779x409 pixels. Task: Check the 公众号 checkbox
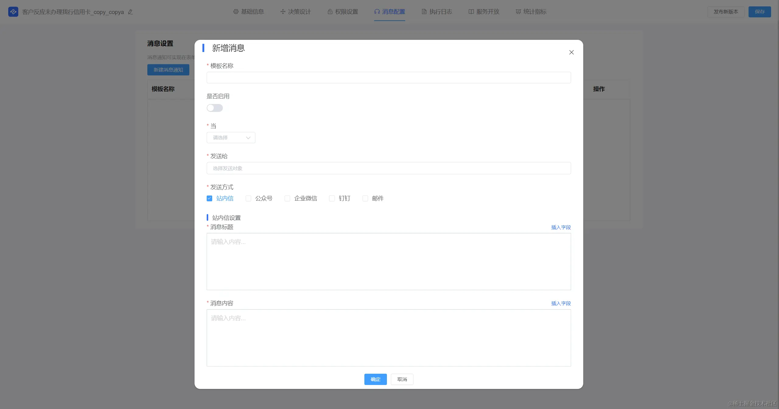[x=248, y=198]
